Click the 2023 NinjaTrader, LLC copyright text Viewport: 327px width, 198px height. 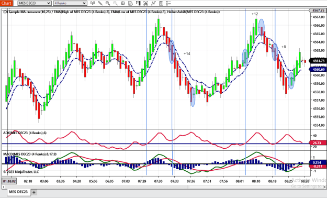click(x=21, y=172)
